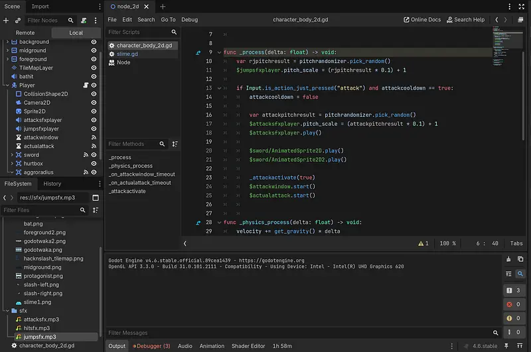The height and width of the screenshot is (352, 531).
Task: Click the Filter Scripts input field
Action: tap(138, 32)
